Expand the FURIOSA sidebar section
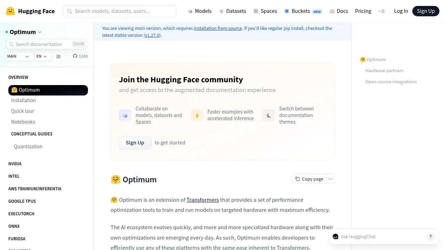 pyautogui.click(x=17, y=239)
